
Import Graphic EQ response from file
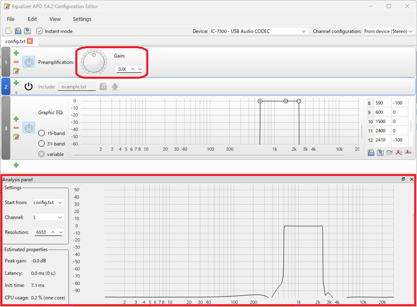point(371,153)
